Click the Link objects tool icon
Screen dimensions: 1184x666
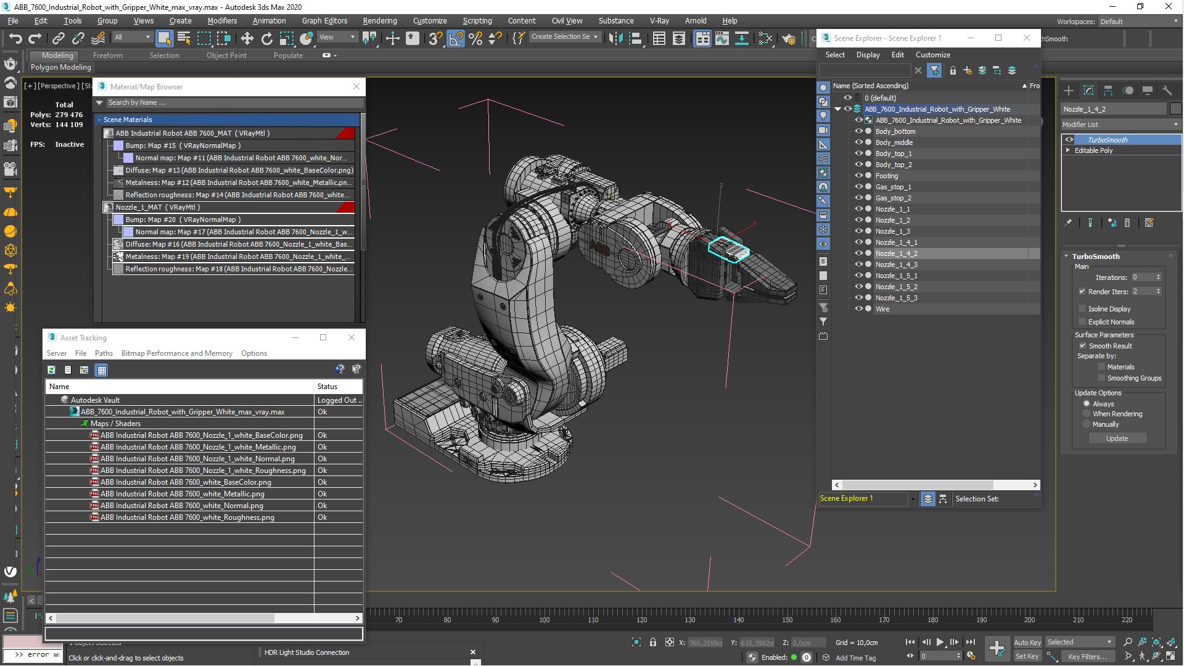58,38
